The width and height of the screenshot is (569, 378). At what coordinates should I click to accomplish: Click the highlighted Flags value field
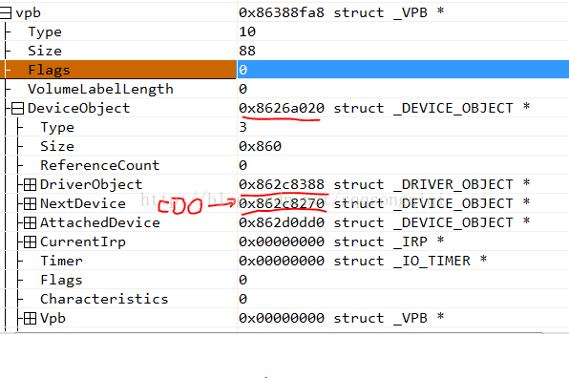(x=403, y=70)
